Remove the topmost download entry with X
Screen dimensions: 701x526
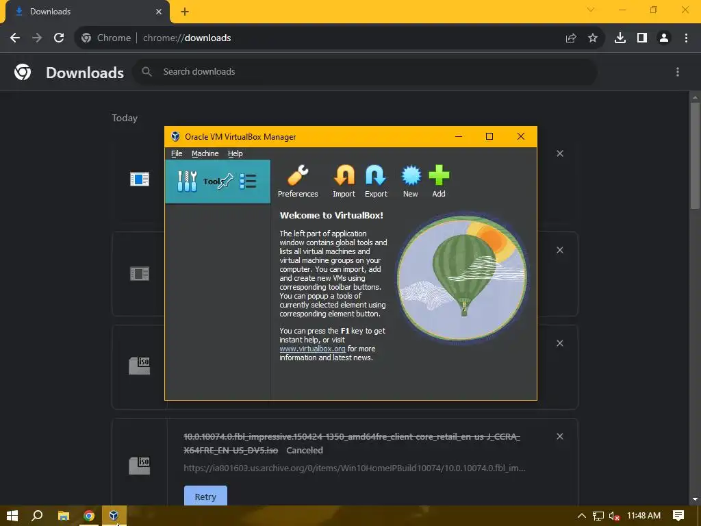(560, 154)
